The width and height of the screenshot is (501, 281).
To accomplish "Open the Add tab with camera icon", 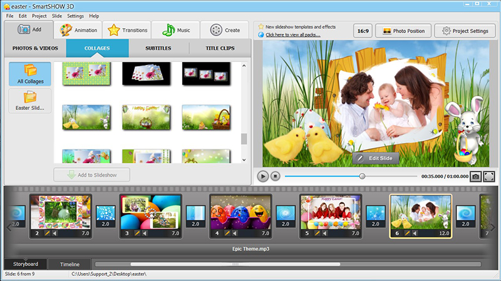I will 29,29.
